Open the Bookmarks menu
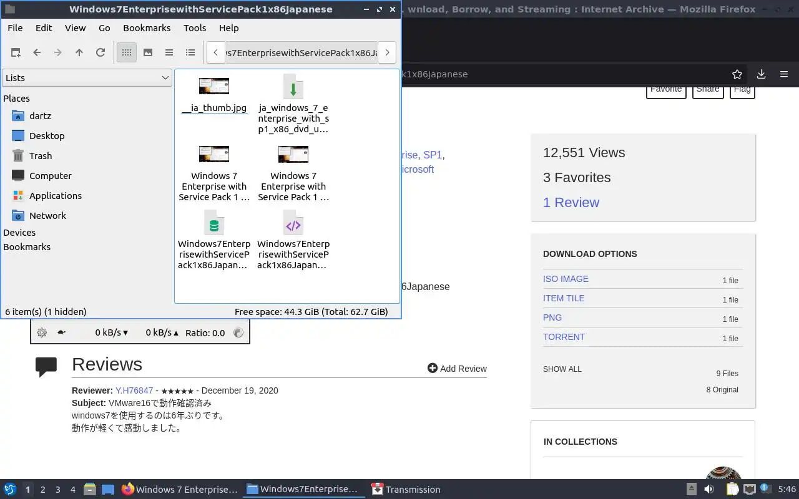The width and height of the screenshot is (799, 499). [x=147, y=28]
